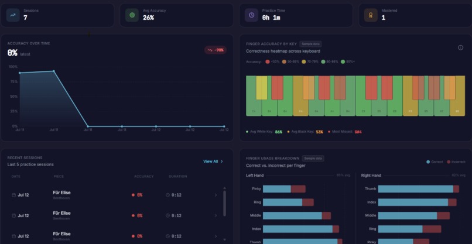The height and width of the screenshot is (244, 472).
Task: Click the Avg Accuracy target icon
Action: pos(132,15)
